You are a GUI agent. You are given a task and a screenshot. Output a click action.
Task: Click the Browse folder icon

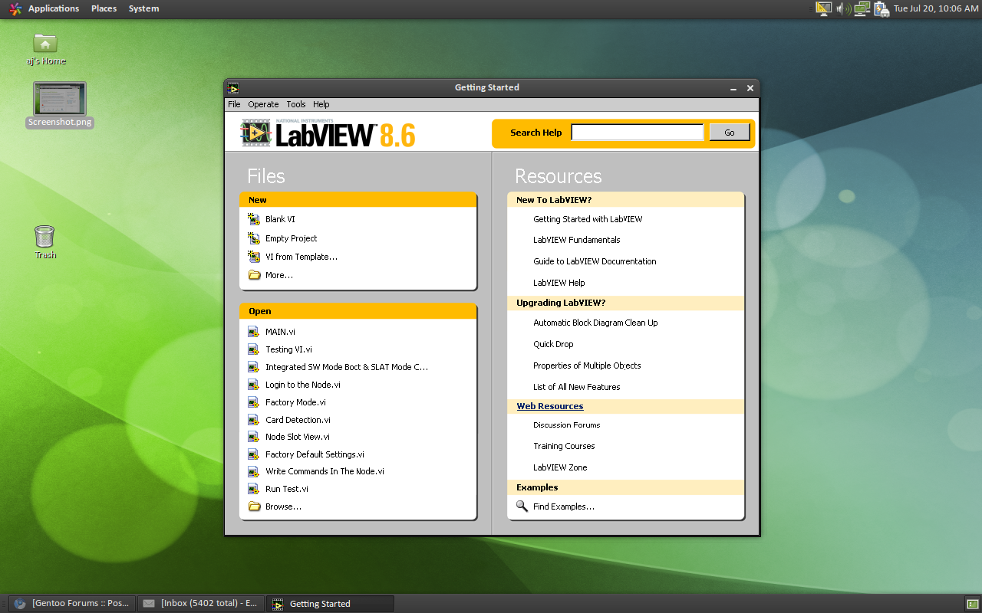pos(254,506)
